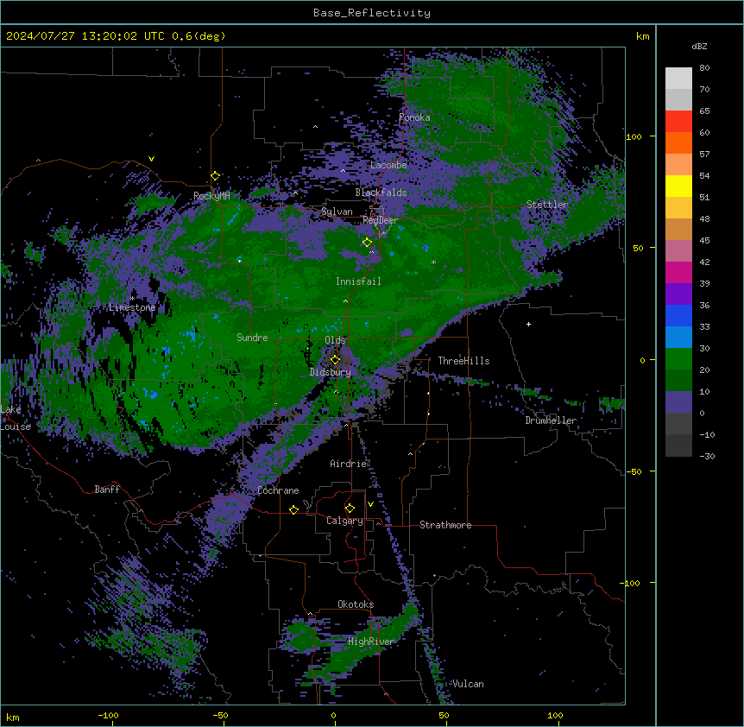The height and width of the screenshot is (727, 744).
Task: Select the white asterisk east of Innisfail
Action: click(x=433, y=262)
